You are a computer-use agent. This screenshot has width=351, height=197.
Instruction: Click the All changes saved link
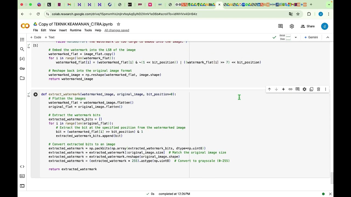(x=117, y=30)
